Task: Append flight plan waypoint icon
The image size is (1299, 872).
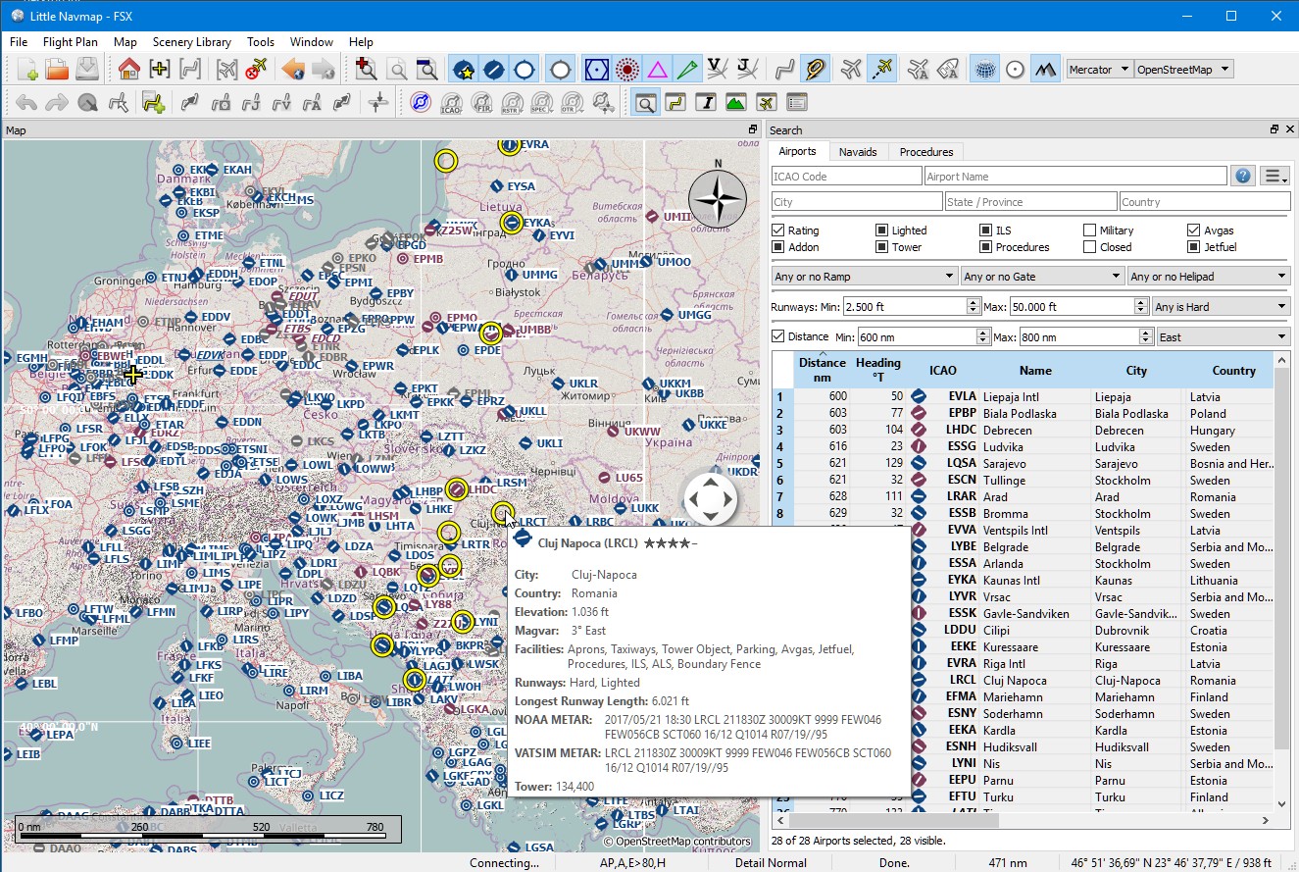Action: 152,102
